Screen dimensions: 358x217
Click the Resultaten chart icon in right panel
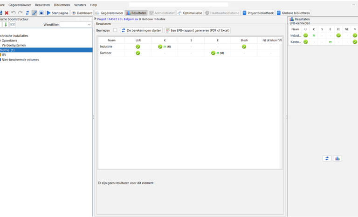[x=292, y=19]
